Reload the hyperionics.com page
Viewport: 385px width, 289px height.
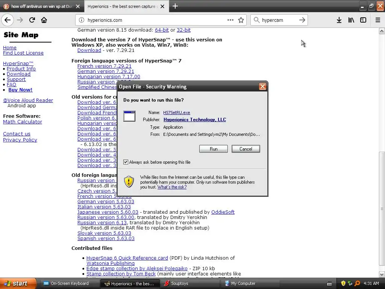tap(32, 20)
